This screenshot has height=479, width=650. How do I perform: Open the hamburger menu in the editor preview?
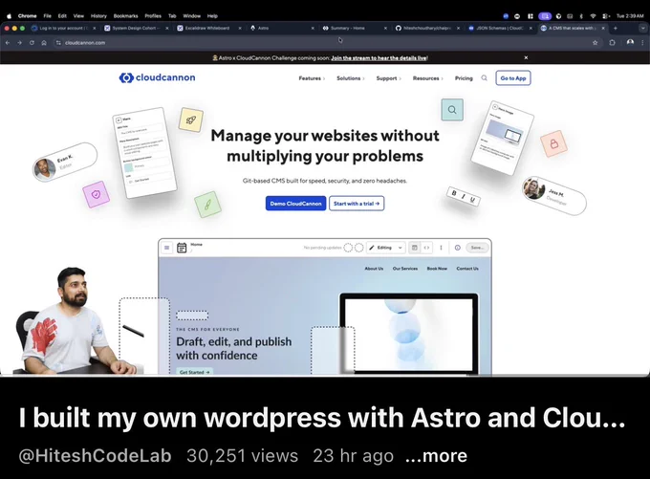166,248
